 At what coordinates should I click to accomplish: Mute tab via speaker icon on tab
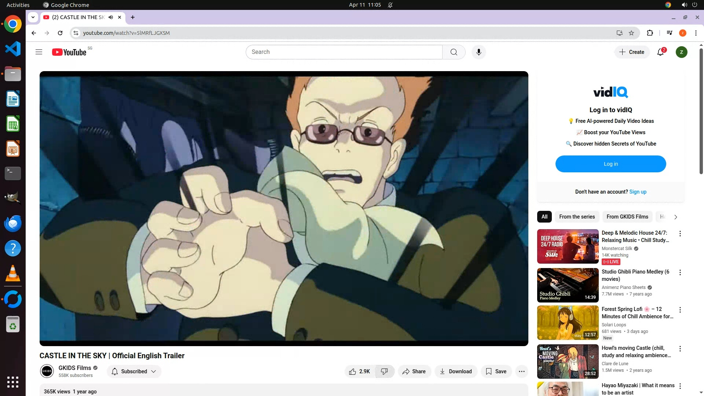(111, 17)
